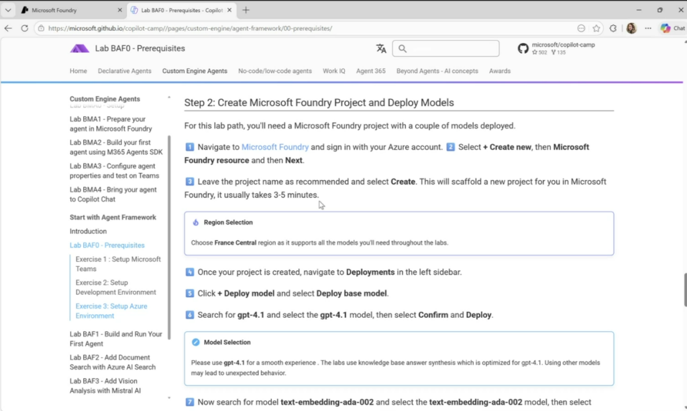Image resolution: width=687 pixels, height=411 pixels.
Task: Bookmark this page with the star icon
Action: [x=596, y=28]
